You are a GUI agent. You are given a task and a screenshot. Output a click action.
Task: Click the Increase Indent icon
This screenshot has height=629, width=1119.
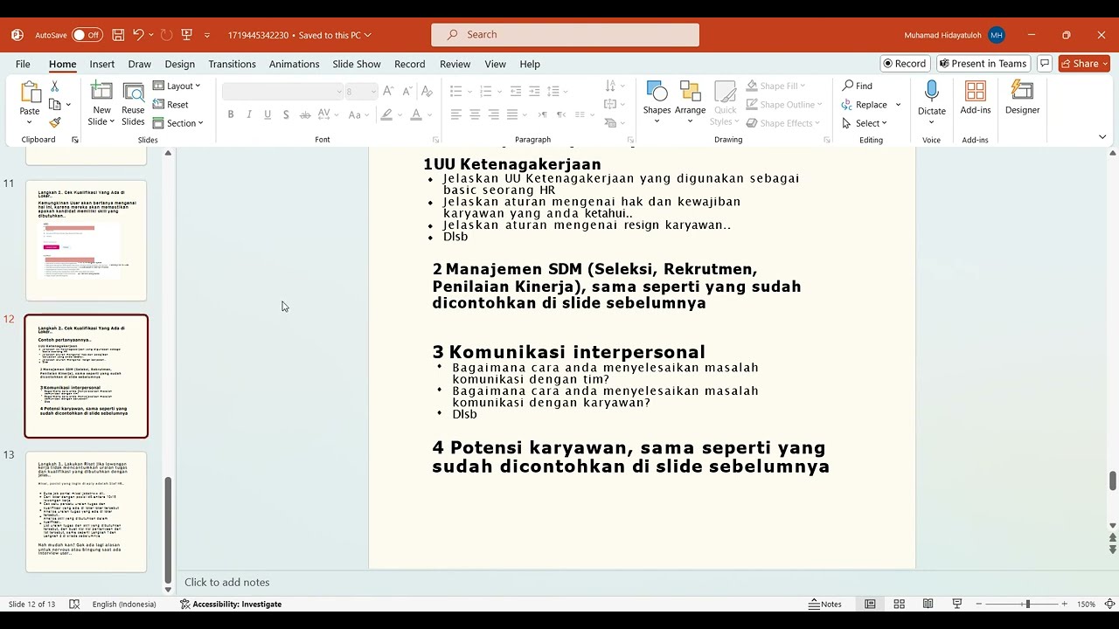534,91
